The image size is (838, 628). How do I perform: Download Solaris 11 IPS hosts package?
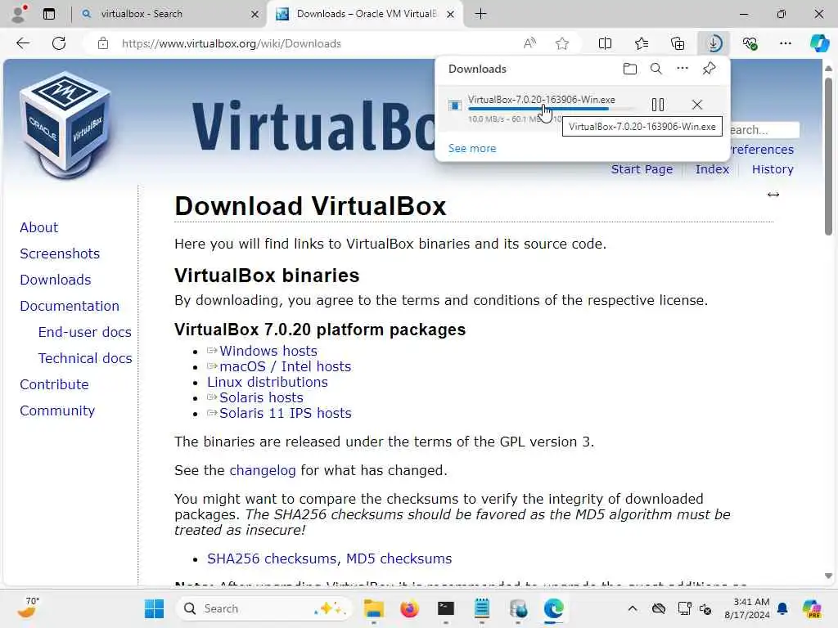pyautogui.click(x=286, y=413)
